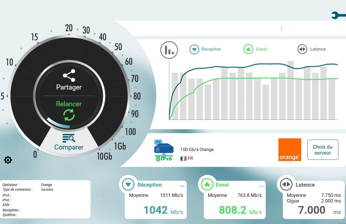The height and width of the screenshot is (224, 346).
Task: Open the Choix du serveur selector
Action: click(x=323, y=150)
